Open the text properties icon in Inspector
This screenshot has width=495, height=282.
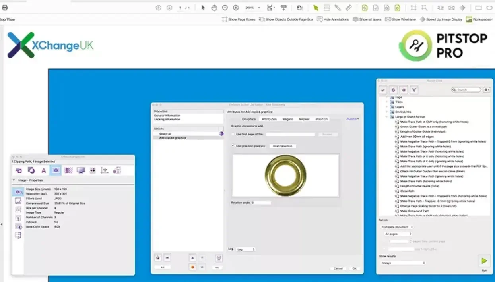click(x=44, y=170)
